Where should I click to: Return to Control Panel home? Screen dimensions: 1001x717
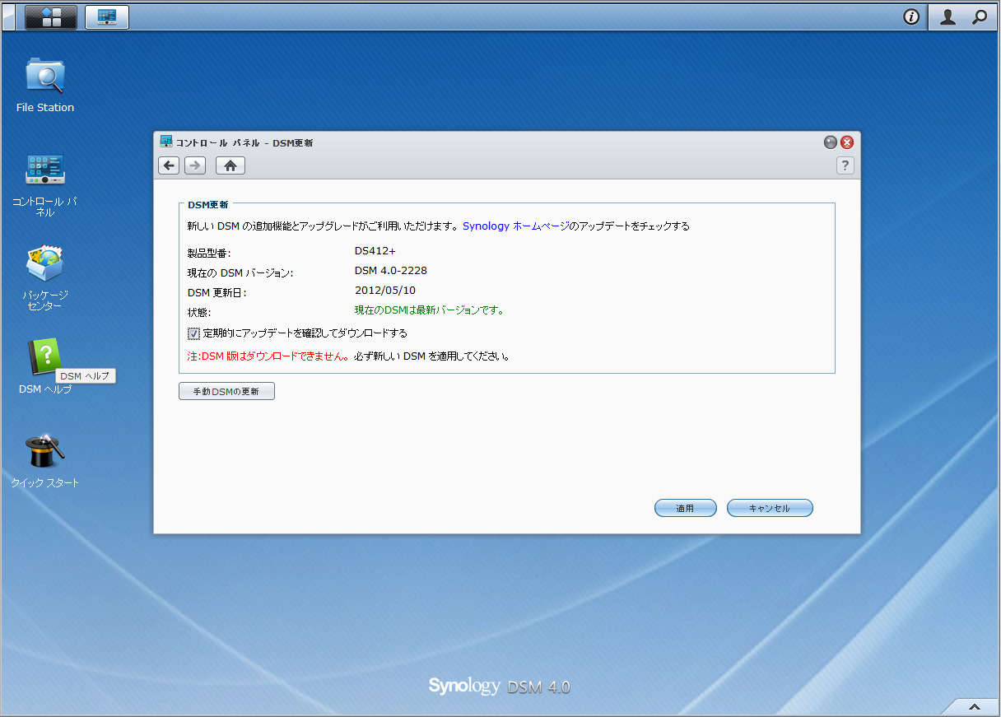(x=230, y=165)
